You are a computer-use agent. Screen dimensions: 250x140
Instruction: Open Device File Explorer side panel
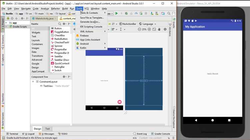174,117
